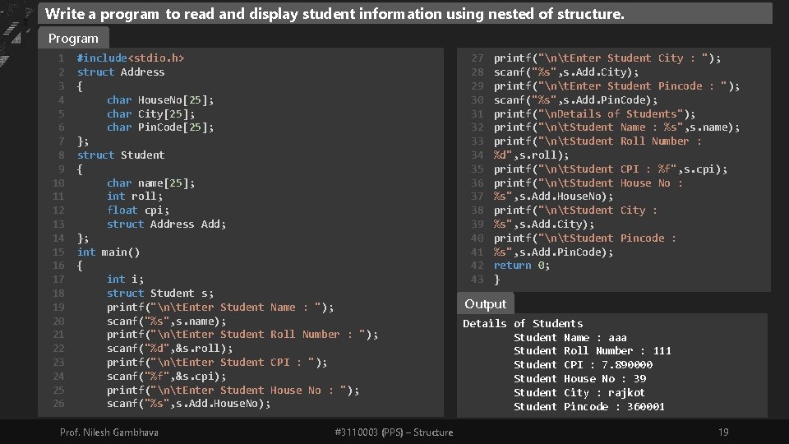Select the Output tab label

[485, 303]
